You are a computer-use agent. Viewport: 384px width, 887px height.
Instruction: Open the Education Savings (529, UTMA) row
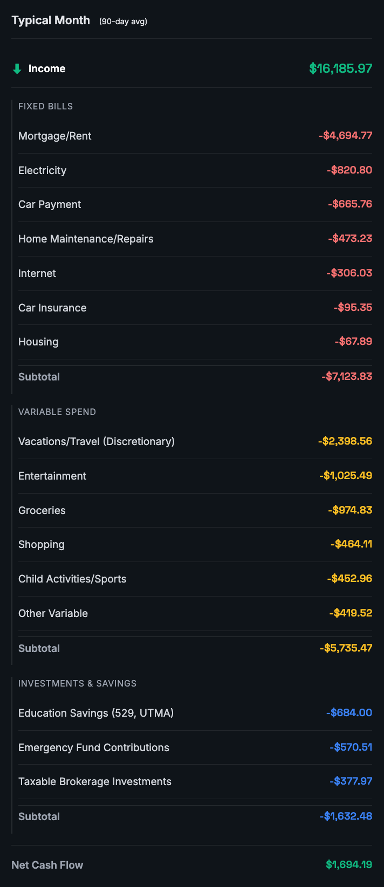(x=95, y=713)
